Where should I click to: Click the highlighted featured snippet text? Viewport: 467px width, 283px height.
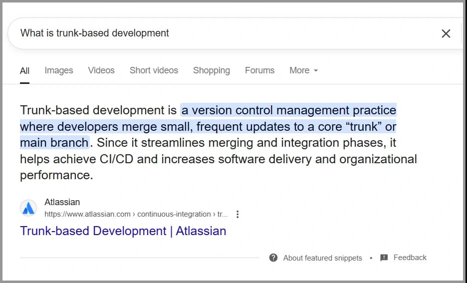(x=208, y=126)
